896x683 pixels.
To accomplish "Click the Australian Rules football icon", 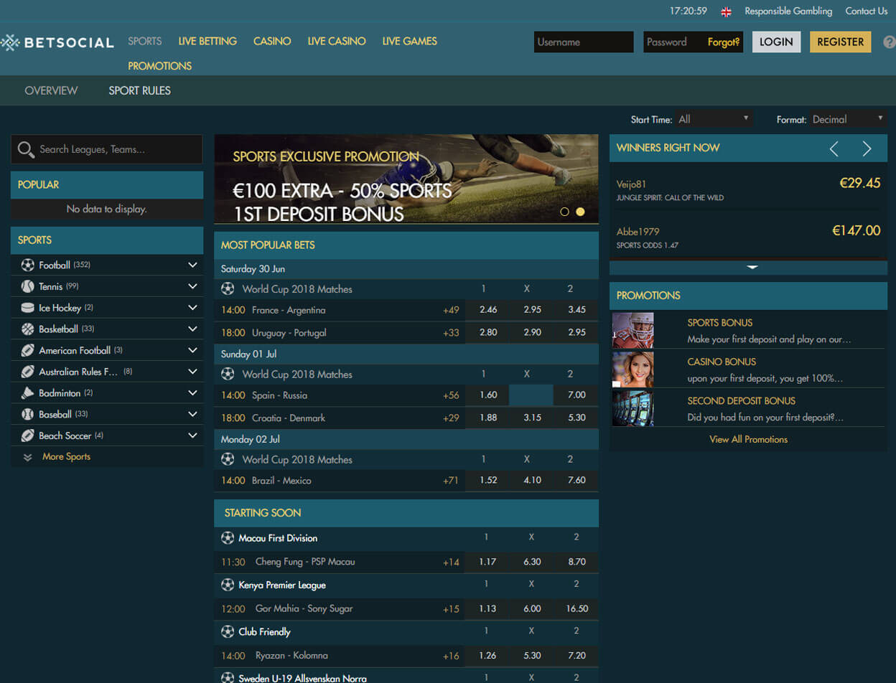I will coord(27,372).
